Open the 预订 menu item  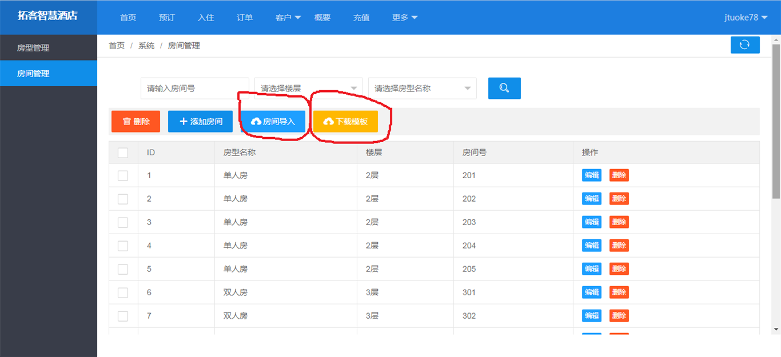click(167, 18)
